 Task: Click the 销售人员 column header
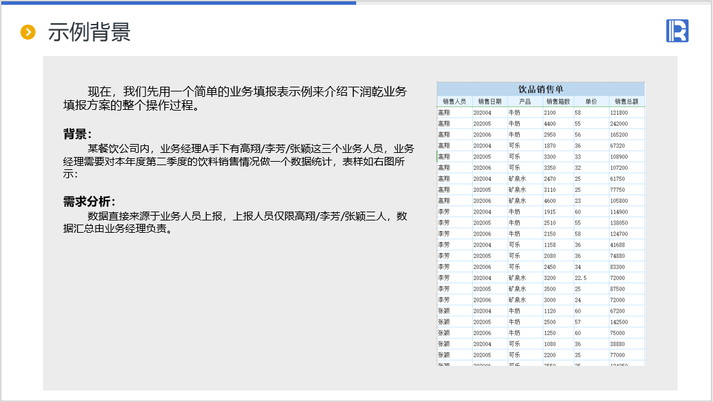(x=454, y=101)
